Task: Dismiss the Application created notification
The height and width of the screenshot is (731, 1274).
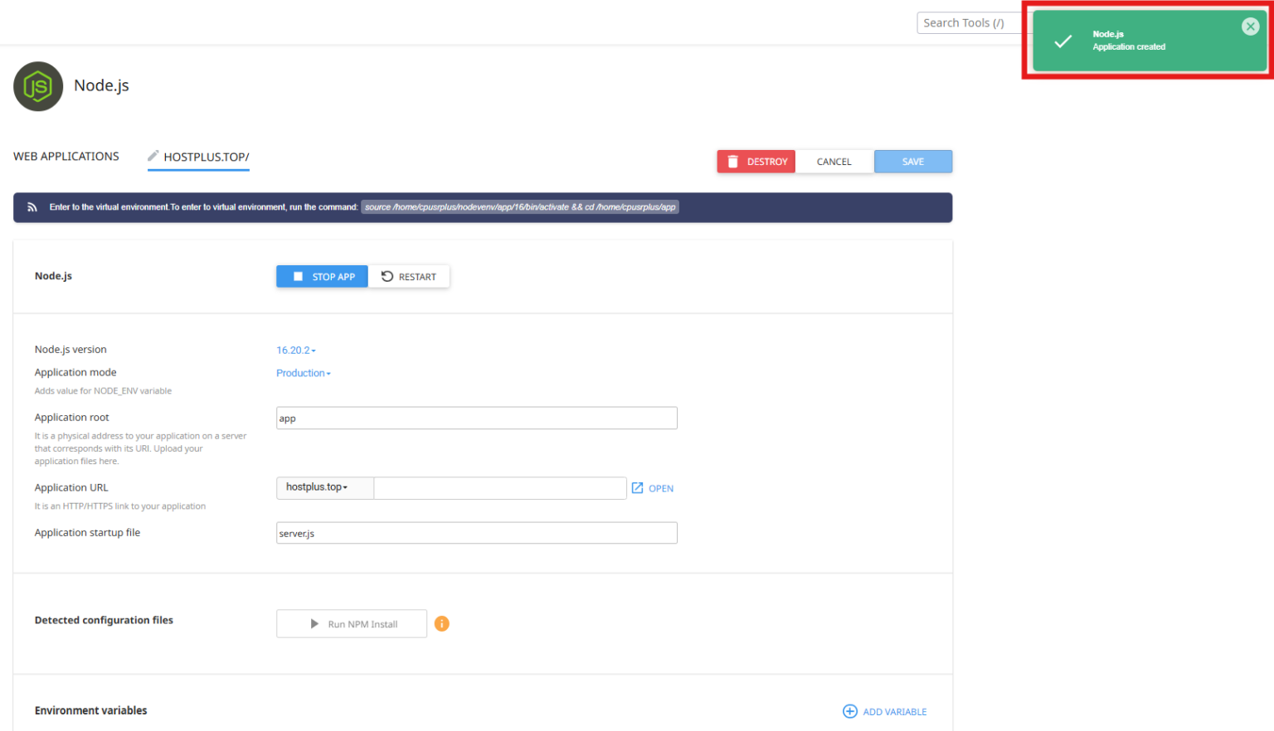Action: [x=1250, y=27]
